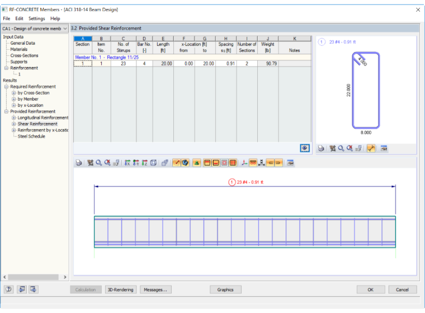
Task: Toggle dimensions in stirrup graphic toolbar
Action: point(371,149)
